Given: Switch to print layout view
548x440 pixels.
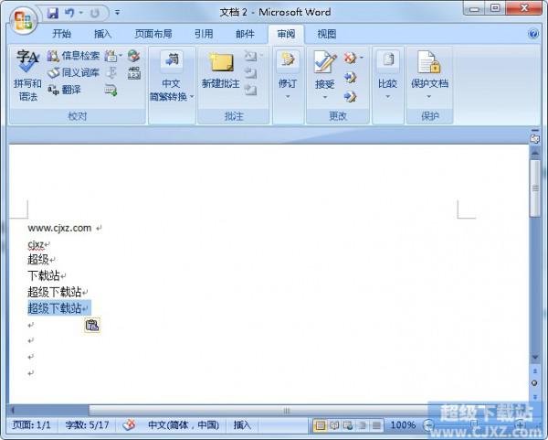Looking at the screenshot, I should 320,425.
